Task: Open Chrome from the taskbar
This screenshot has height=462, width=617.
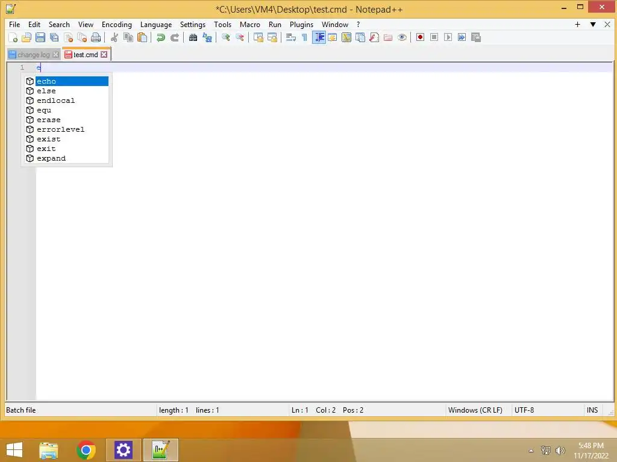Action: click(x=86, y=450)
